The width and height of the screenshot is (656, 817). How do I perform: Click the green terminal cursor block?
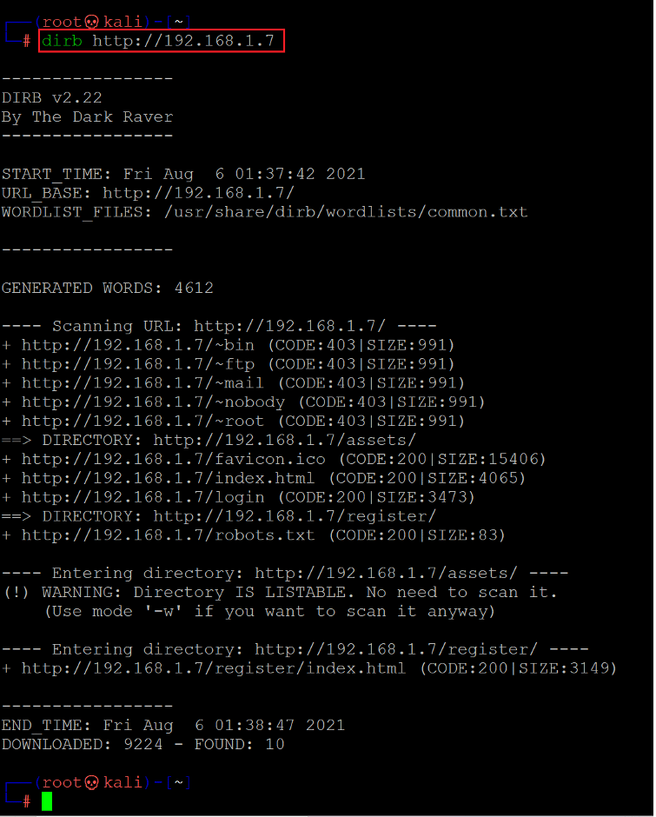point(46,801)
